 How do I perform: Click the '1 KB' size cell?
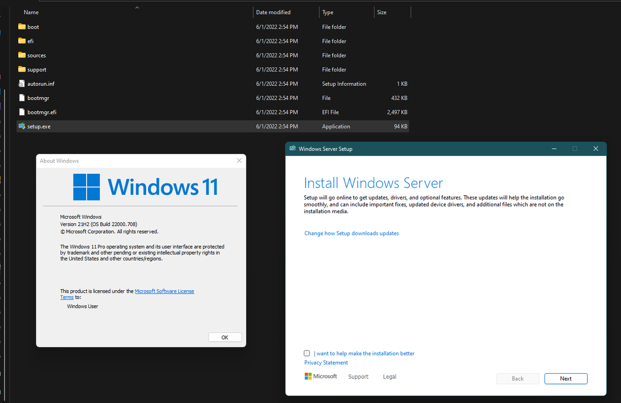tap(402, 84)
